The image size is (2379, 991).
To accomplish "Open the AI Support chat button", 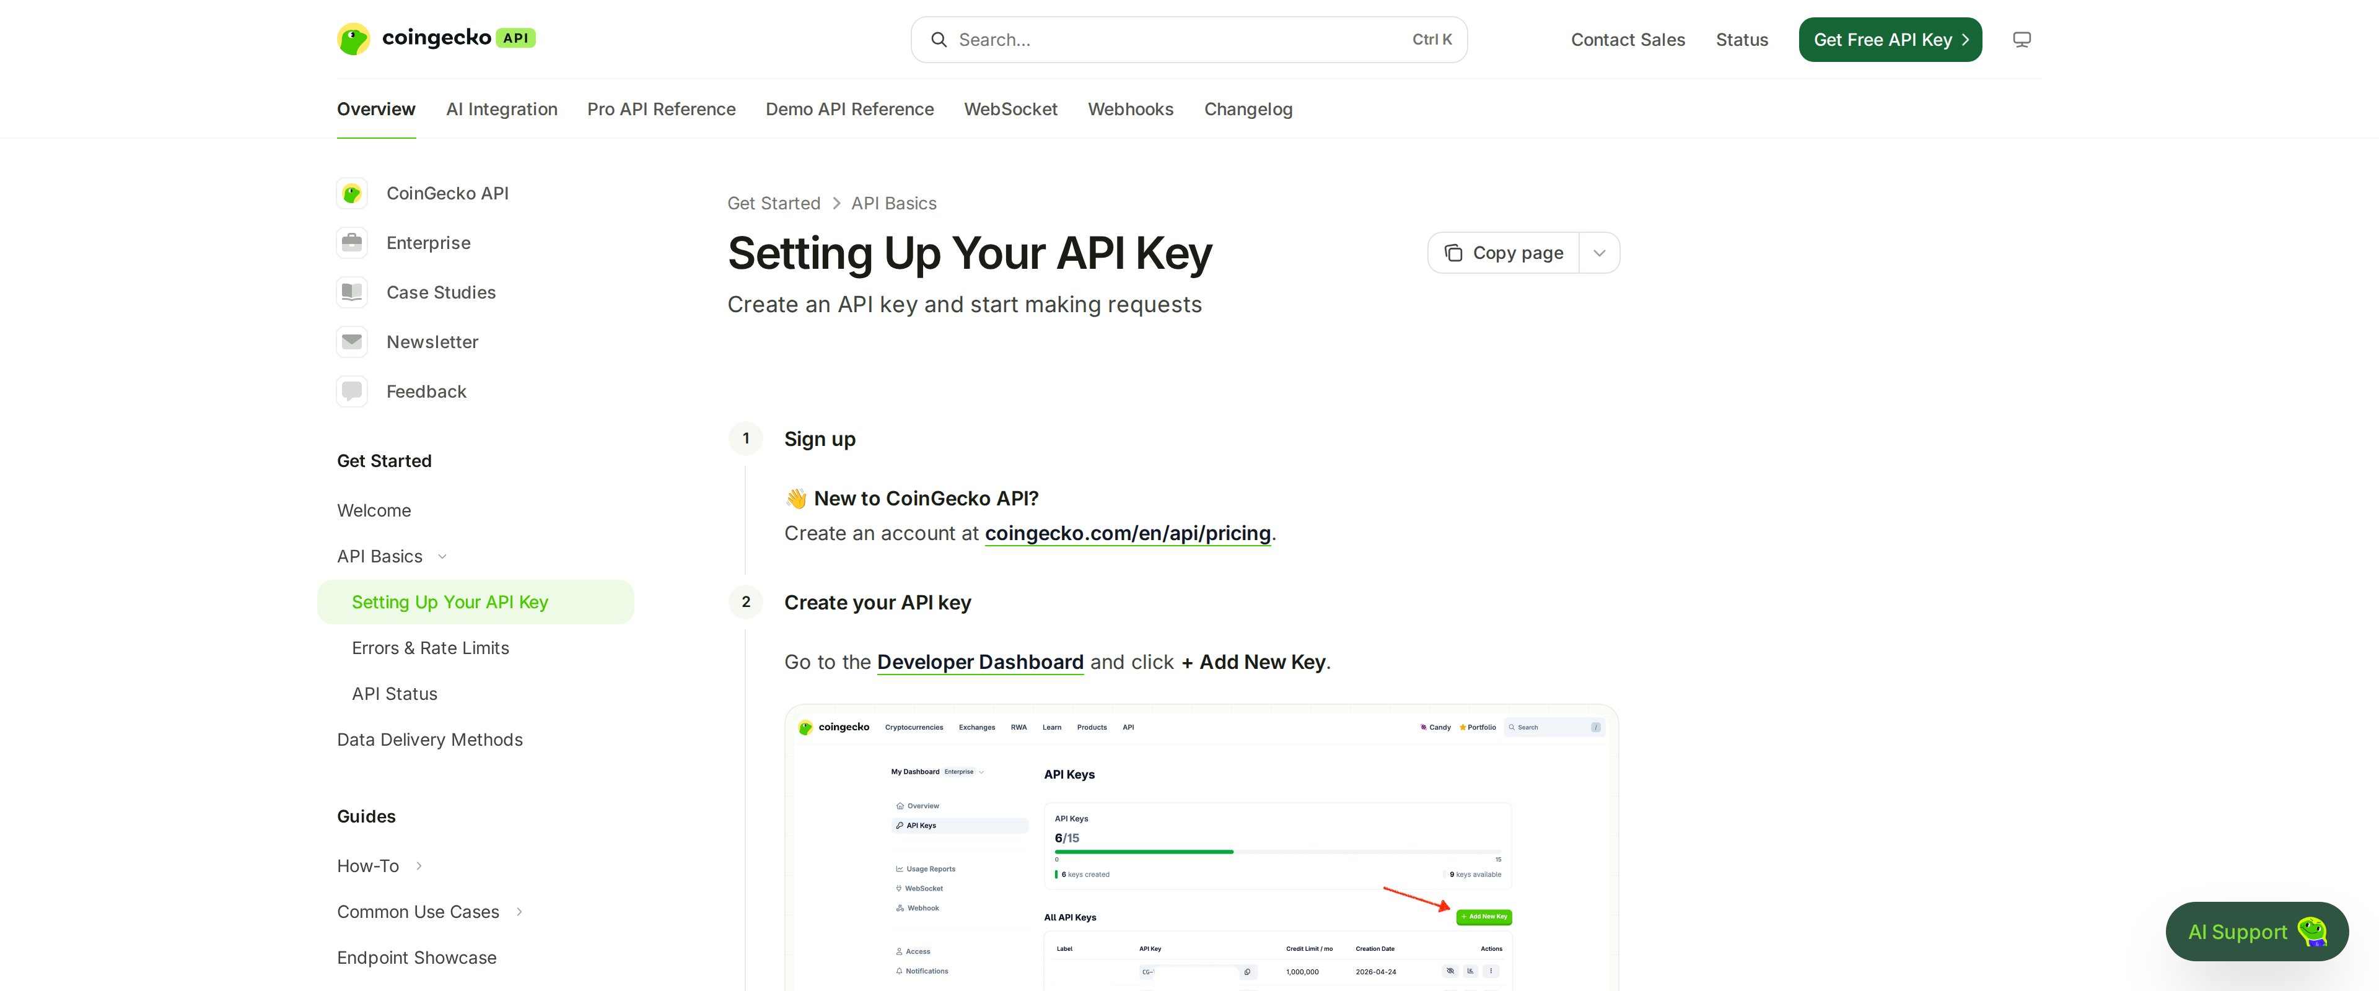I will pos(2256,931).
